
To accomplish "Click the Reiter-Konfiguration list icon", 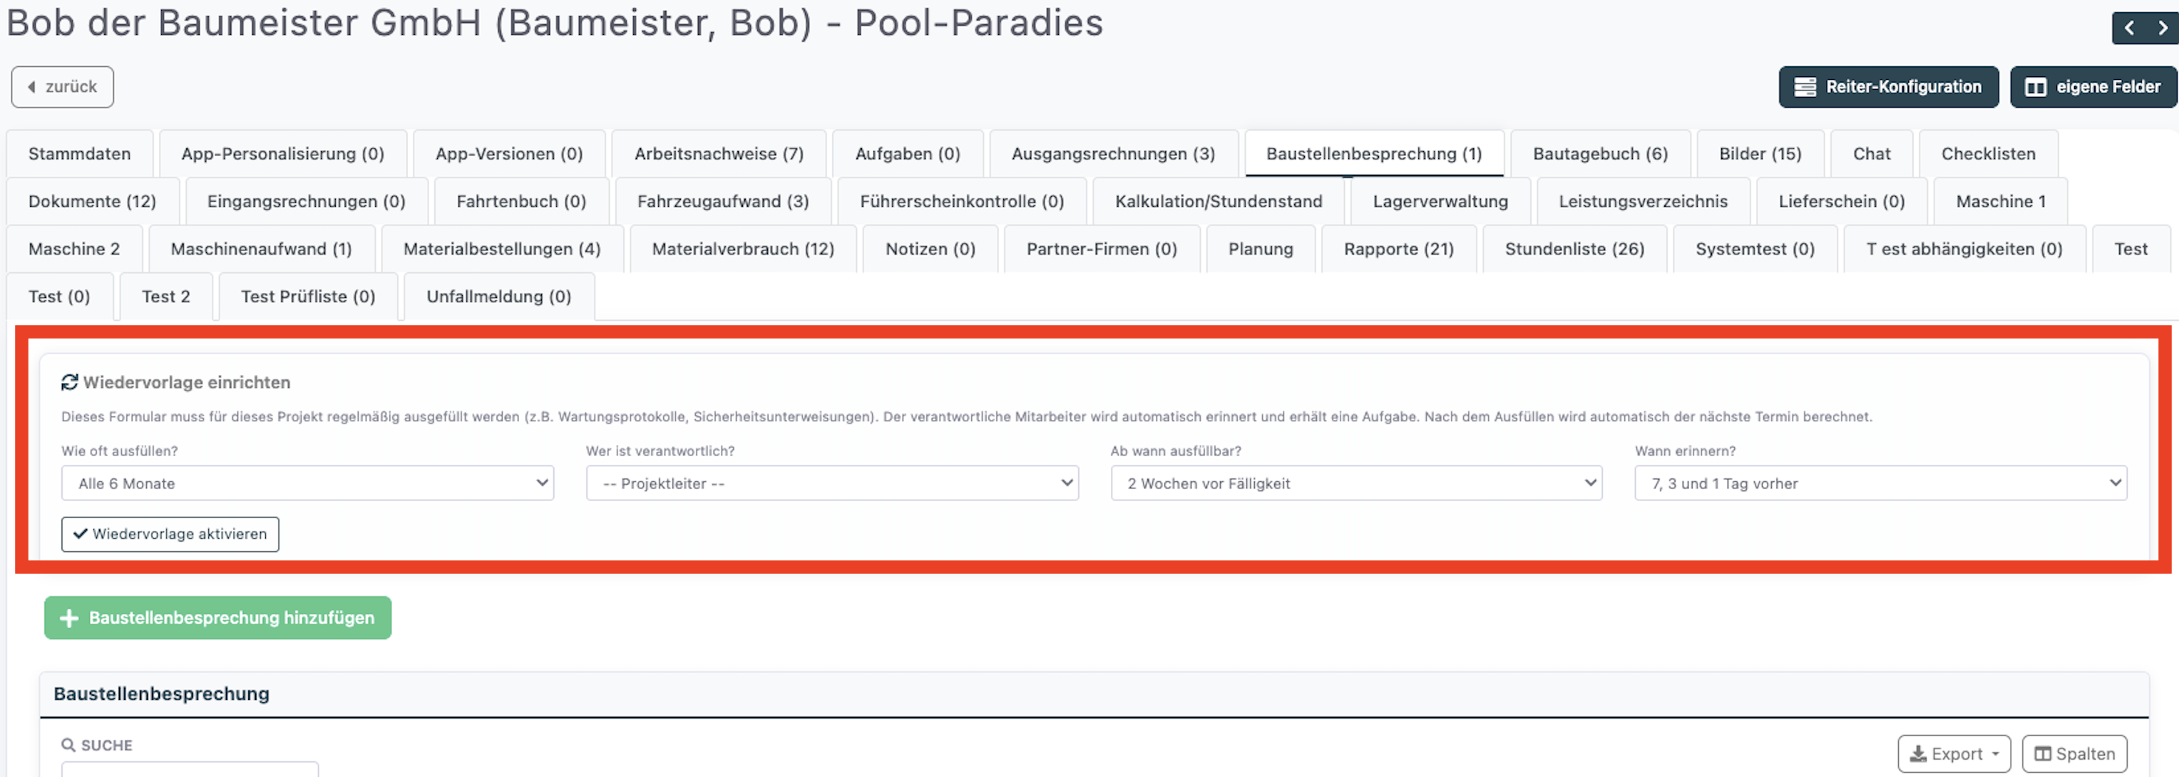I will (1805, 87).
